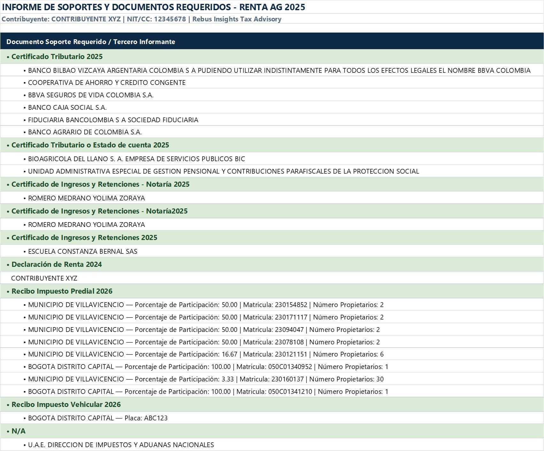Click the BANCO CAJA SOCIAL S.A. row
Image resolution: width=544 pixels, height=451 pixels.
coord(272,108)
